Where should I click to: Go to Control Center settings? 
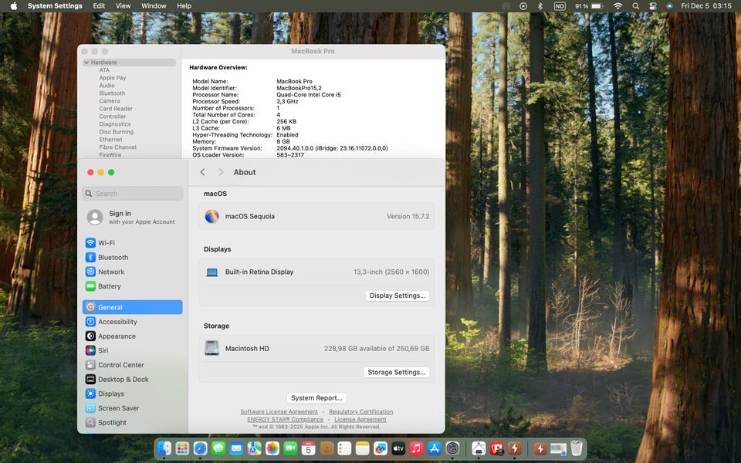click(120, 365)
